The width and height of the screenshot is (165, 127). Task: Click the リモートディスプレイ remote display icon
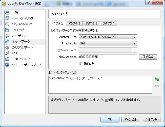tap(7, 65)
